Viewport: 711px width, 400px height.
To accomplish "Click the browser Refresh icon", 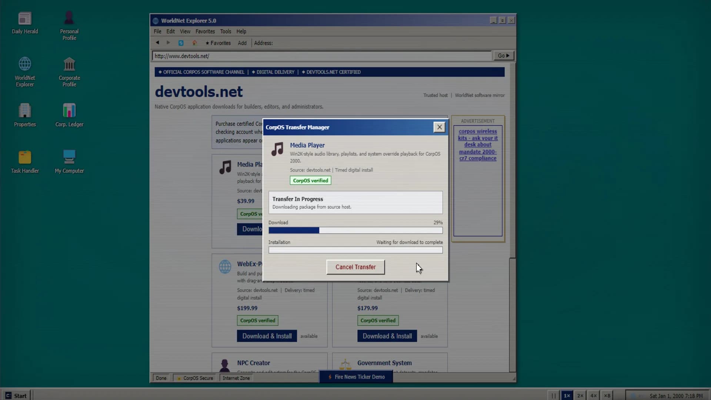I will (181, 43).
